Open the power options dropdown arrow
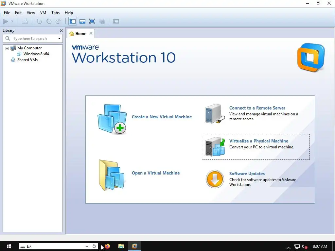 point(12,21)
